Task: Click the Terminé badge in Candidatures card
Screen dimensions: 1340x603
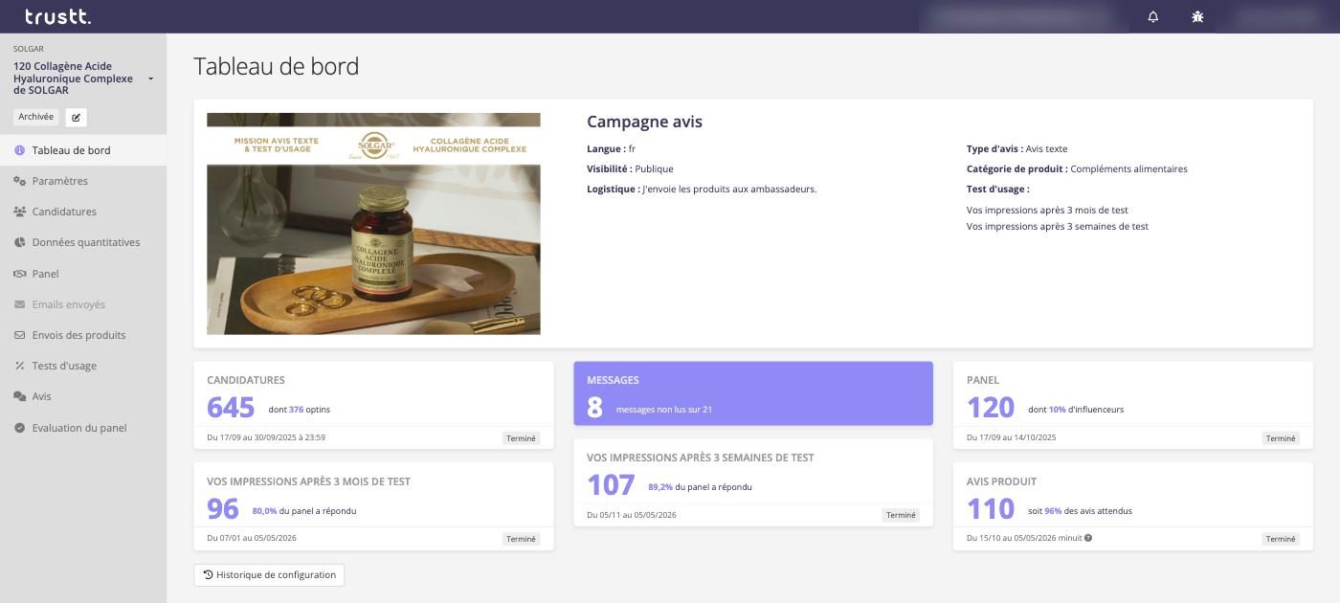Action: (521, 438)
